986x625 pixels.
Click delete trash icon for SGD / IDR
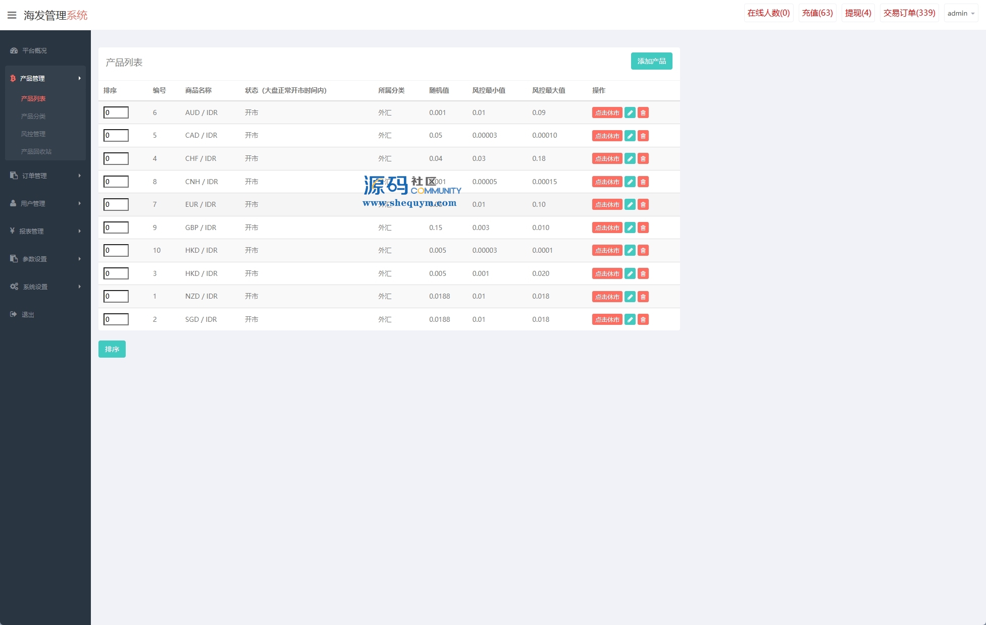(643, 319)
